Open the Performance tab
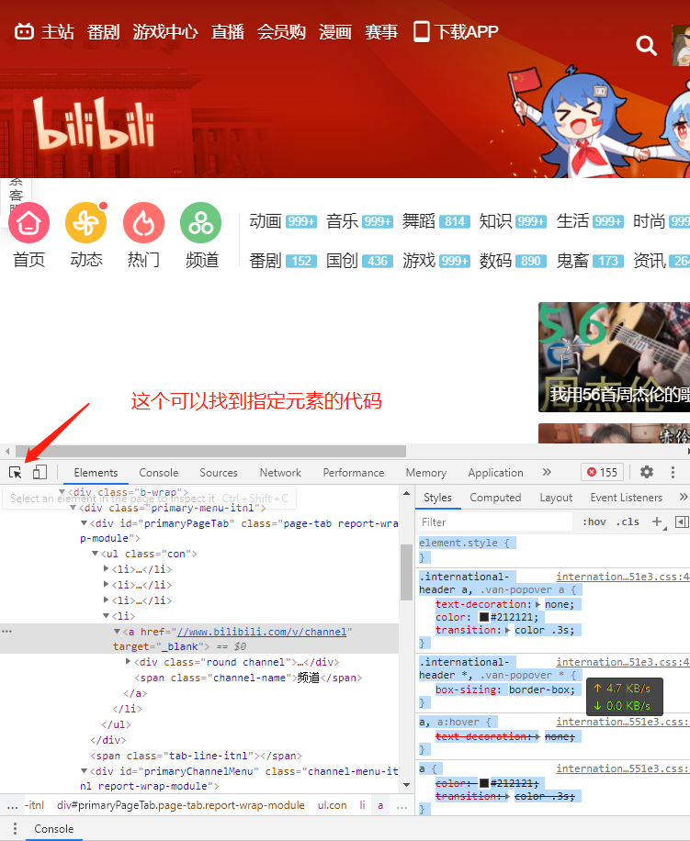This screenshot has height=841, width=690. (x=353, y=473)
